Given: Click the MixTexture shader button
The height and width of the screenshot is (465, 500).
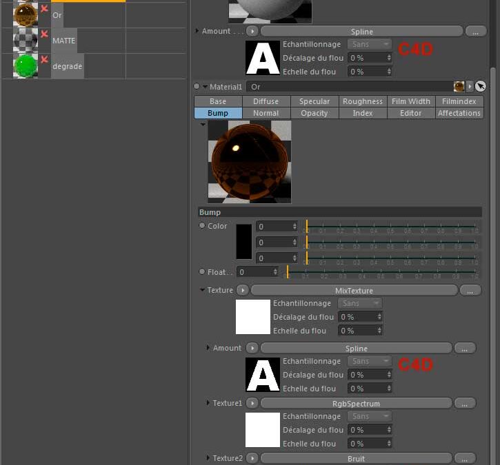Looking at the screenshot, I should click(354, 291).
